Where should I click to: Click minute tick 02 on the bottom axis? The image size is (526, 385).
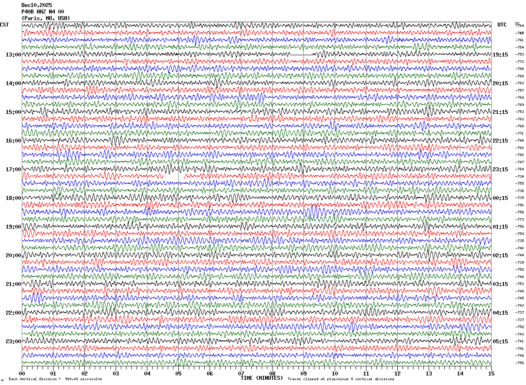[84, 373]
